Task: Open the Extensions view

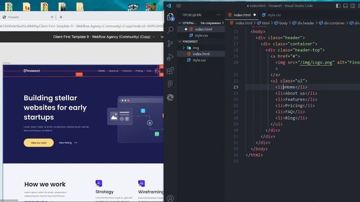Action: pos(170,71)
